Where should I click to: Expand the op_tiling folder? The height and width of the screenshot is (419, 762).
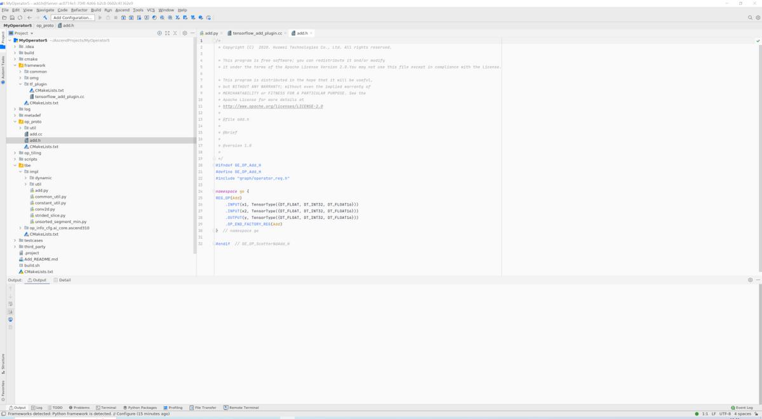click(15, 153)
